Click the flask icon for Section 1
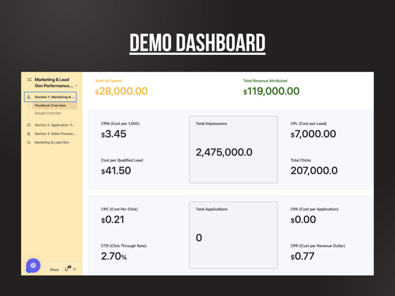Viewport: 395px width, 296px height. tap(29, 97)
